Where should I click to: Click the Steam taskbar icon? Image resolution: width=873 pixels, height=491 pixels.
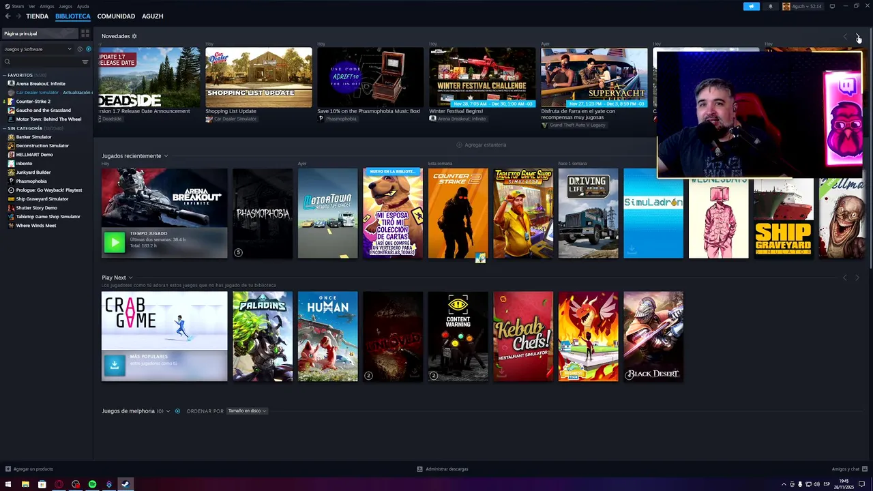point(125,484)
